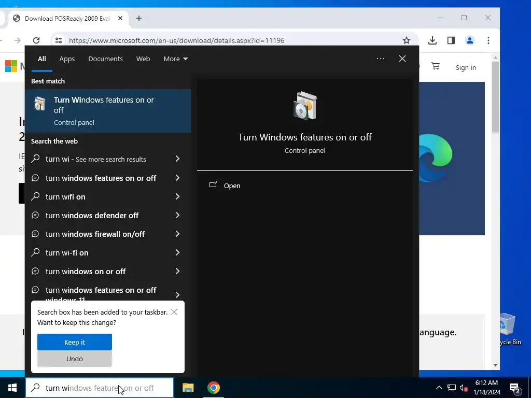Image resolution: width=531 pixels, height=398 pixels.
Task: Switch to the Documents search tab
Action: 105,59
